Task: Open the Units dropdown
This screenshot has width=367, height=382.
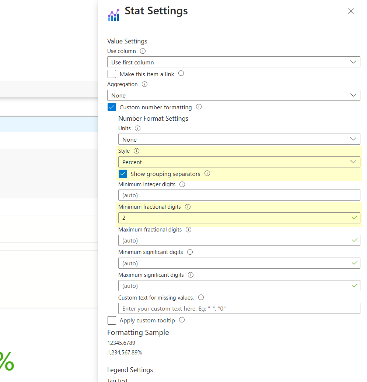Action: coord(239,139)
